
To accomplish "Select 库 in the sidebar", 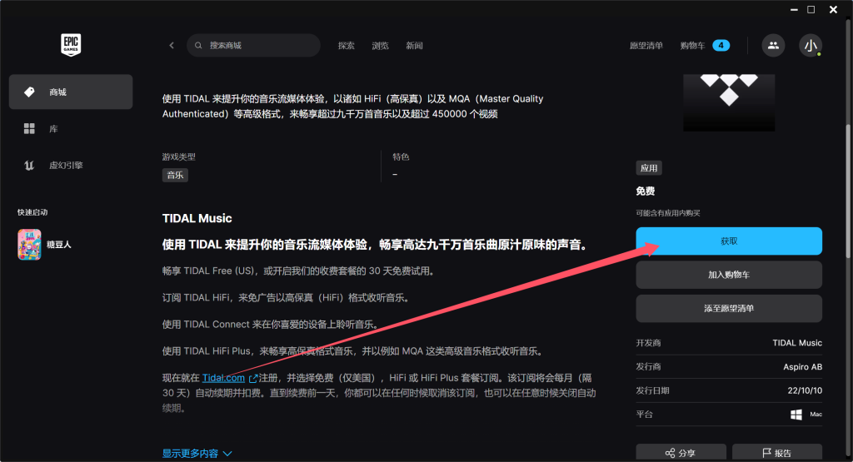I will pos(71,129).
